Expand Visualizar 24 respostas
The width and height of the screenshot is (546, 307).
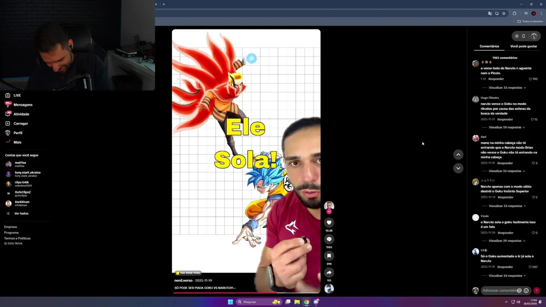pos(507,276)
